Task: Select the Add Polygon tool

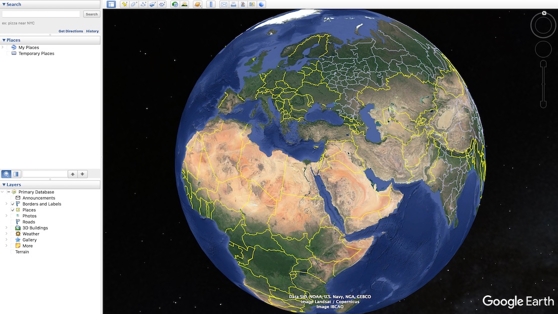Action: (134, 5)
